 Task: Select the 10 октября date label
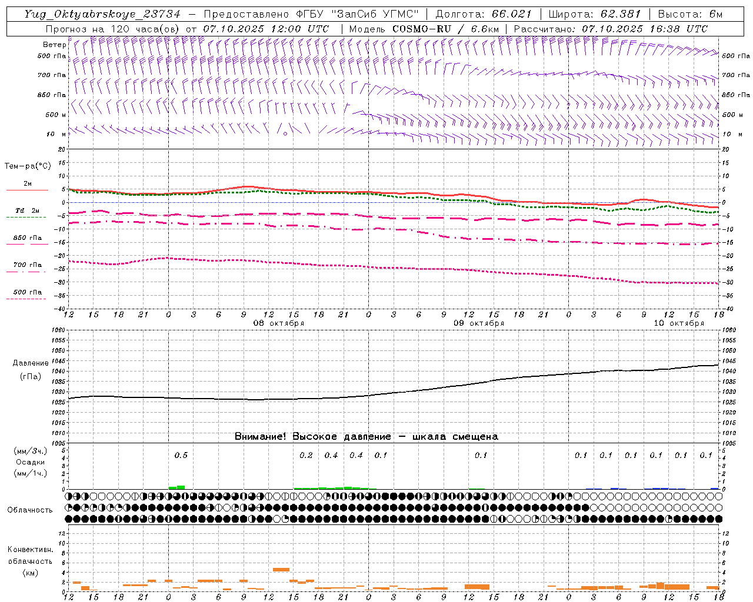(x=679, y=323)
